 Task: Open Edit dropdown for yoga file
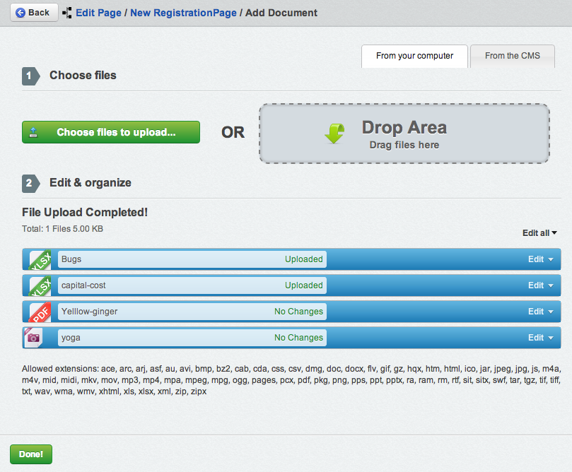[540, 338]
